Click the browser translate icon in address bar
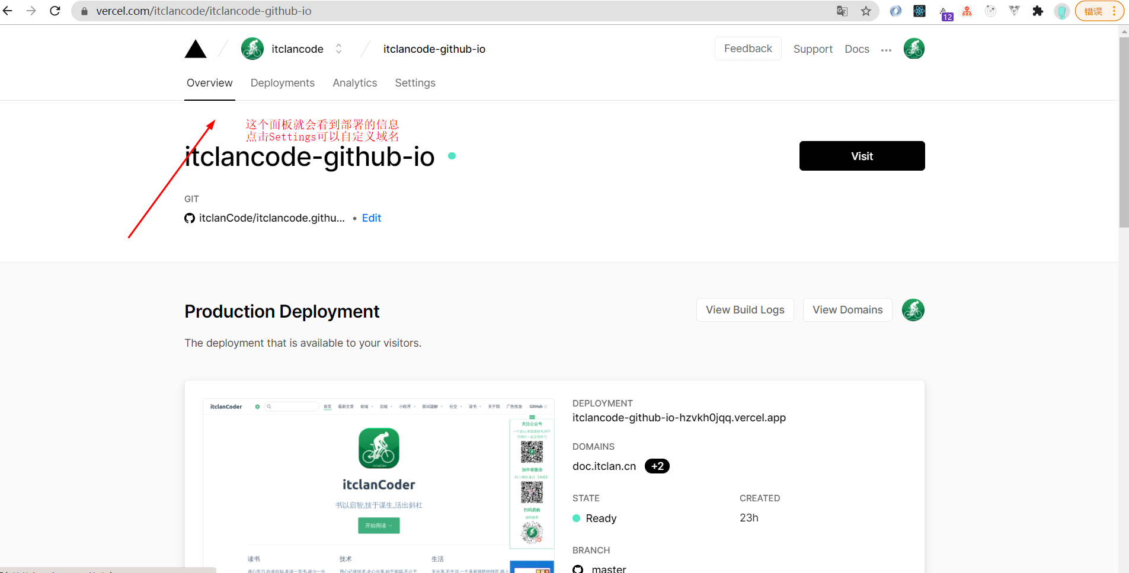Image resolution: width=1129 pixels, height=573 pixels. click(x=842, y=11)
